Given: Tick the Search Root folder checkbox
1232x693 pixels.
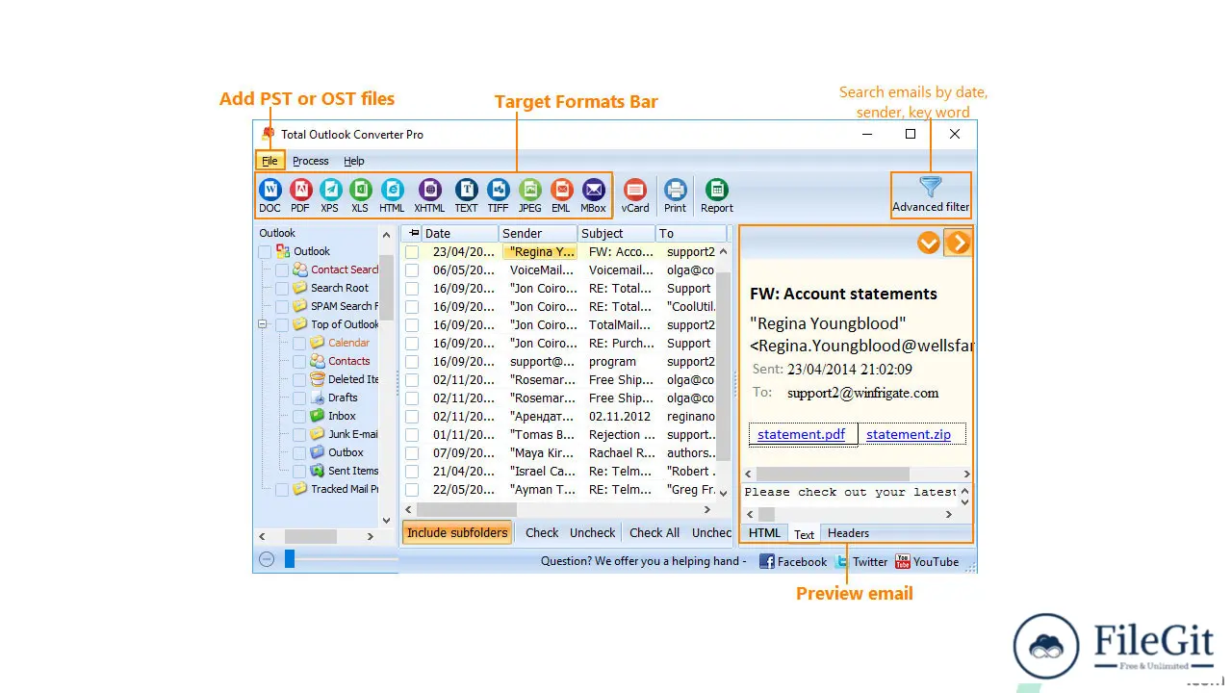Looking at the screenshot, I should 282,289.
